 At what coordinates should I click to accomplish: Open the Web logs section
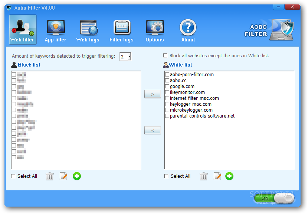click(x=88, y=31)
